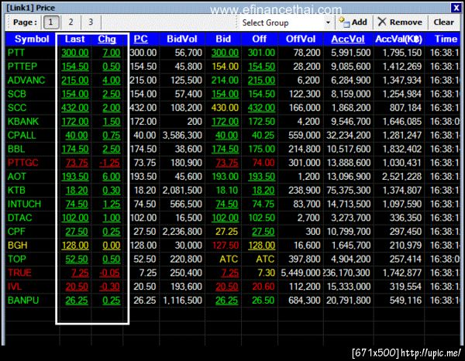Select the CPALL symbol

[22, 135]
